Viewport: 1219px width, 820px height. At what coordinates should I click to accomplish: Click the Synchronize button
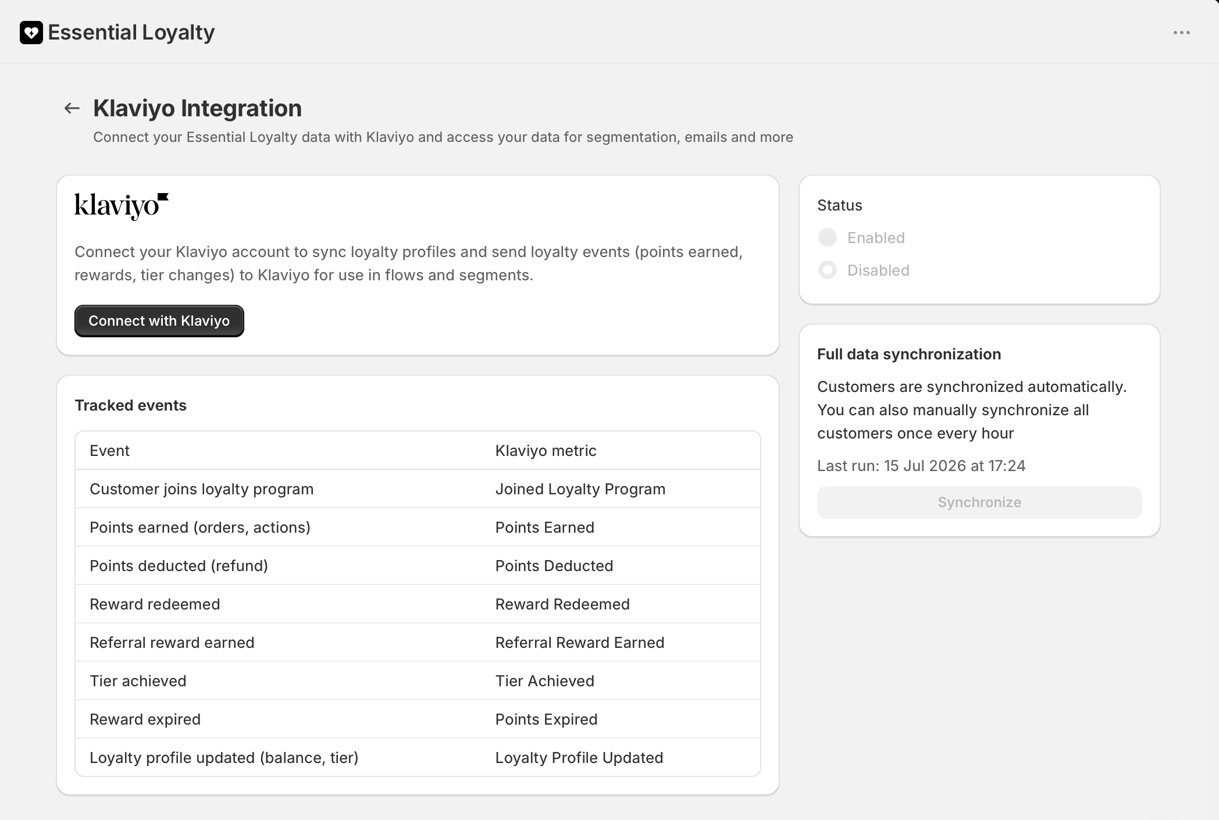click(x=979, y=502)
